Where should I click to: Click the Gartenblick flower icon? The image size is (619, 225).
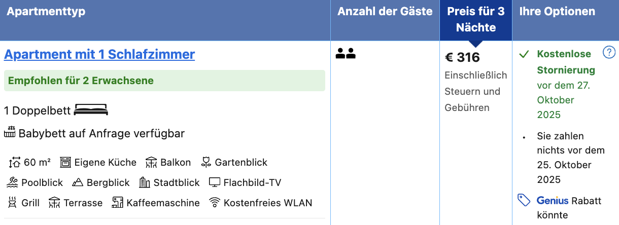pos(205,163)
